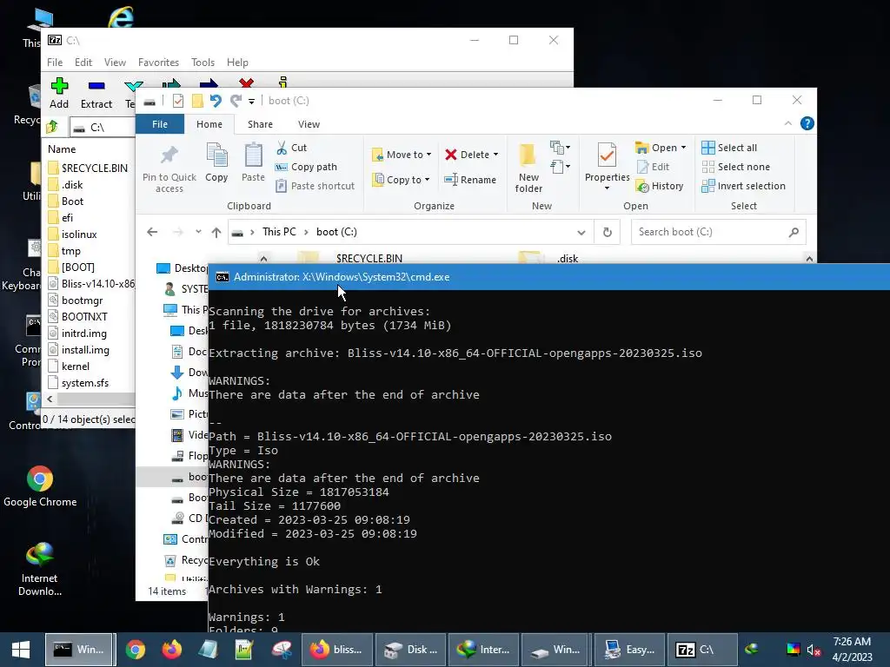This screenshot has height=667, width=890.
Task: Open the Move to dropdown
Action: click(x=402, y=155)
